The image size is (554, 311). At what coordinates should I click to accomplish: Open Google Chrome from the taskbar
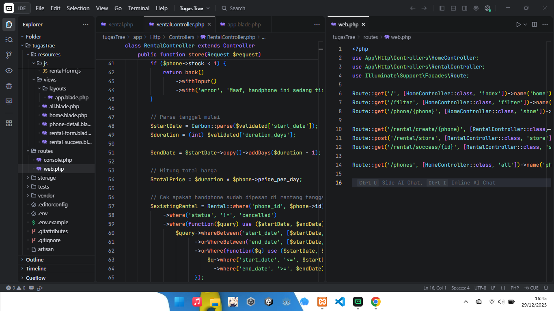375,302
